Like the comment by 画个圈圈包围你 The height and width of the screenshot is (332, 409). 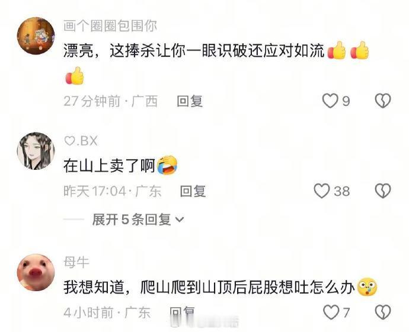click(331, 101)
